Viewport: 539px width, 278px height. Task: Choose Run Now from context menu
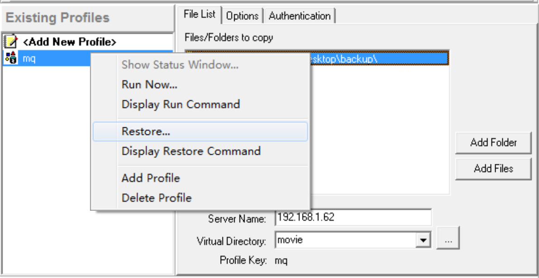(x=149, y=85)
